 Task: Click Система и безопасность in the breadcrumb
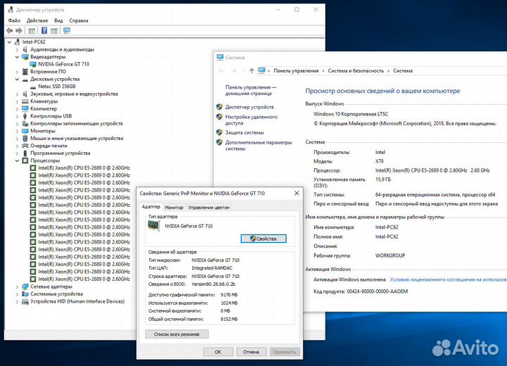[356, 71]
